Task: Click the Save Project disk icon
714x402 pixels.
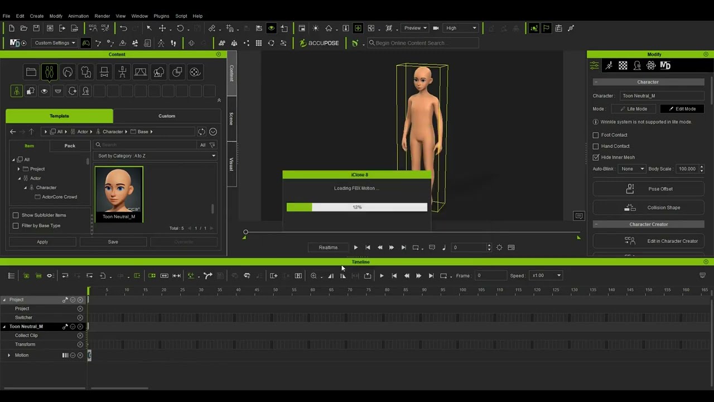Action: [x=36, y=28]
